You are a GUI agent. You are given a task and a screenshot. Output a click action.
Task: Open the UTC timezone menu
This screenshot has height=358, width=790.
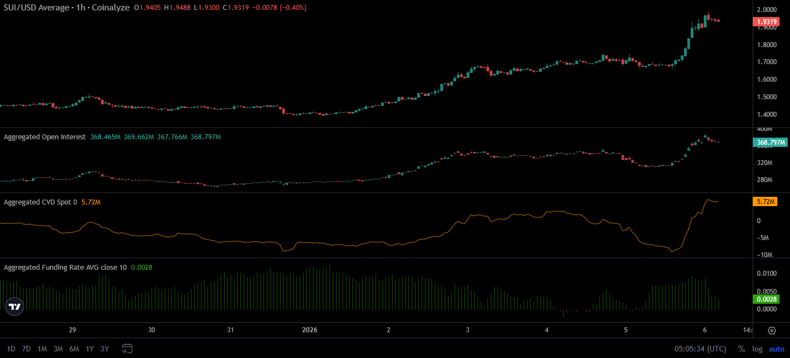700,349
